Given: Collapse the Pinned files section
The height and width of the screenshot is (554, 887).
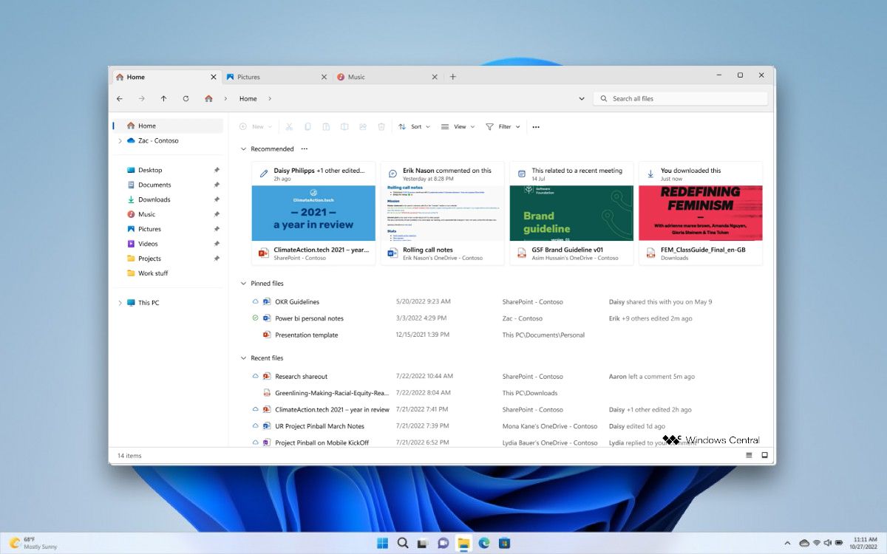Looking at the screenshot, I should (x=244, y=284).
